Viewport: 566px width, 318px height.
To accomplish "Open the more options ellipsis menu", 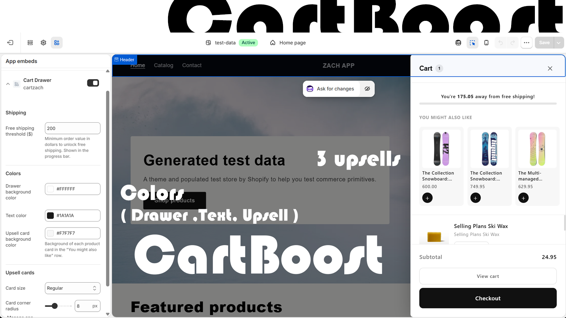I will click(527, 43).
